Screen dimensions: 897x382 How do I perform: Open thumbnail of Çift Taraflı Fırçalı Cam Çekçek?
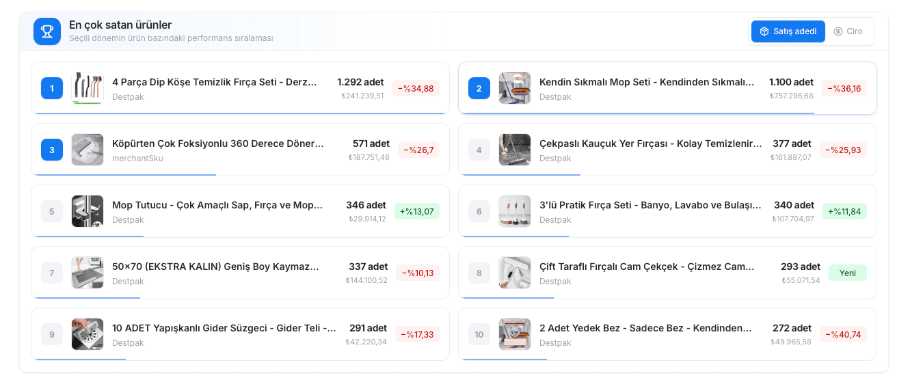(515, 273)
